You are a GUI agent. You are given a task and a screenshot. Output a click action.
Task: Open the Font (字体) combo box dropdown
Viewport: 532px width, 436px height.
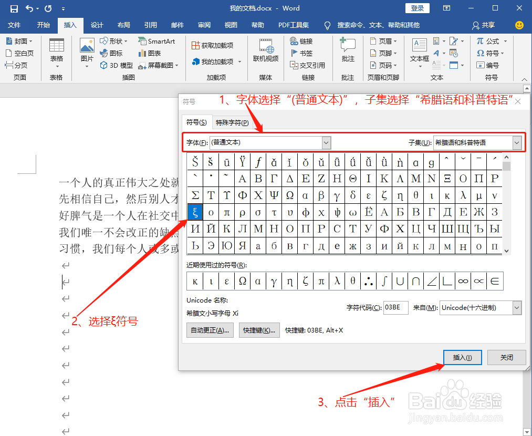[x=326, y=143]
